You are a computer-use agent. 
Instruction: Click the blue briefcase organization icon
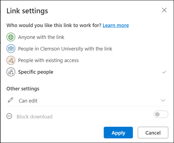(x=11, y=49)
